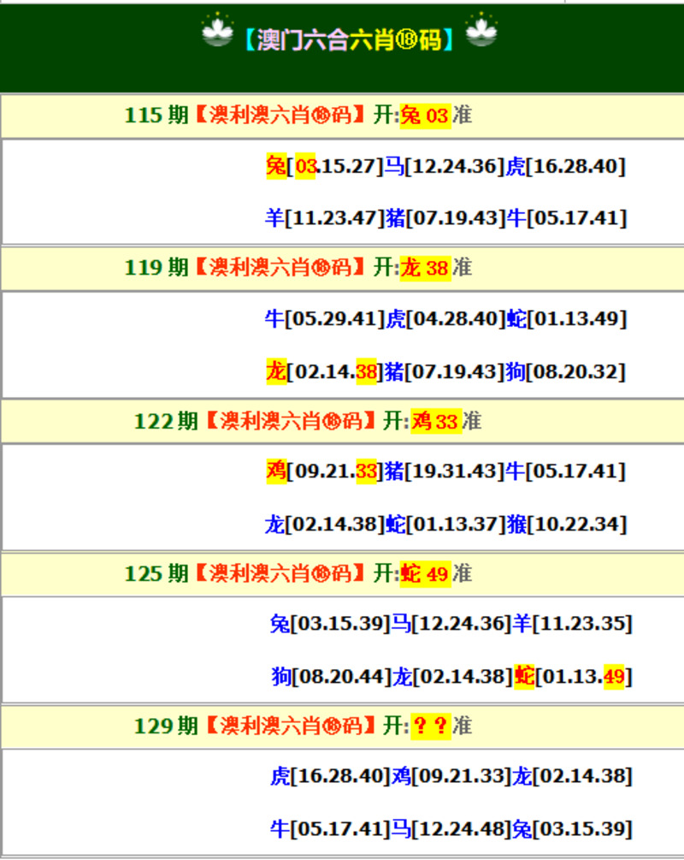Select the 129 期 period label
This screenshot has width=684, height=860.
(x=166, y=727)
